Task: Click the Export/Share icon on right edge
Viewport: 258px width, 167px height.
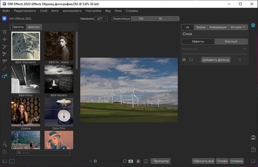Action: click(253, 149)
